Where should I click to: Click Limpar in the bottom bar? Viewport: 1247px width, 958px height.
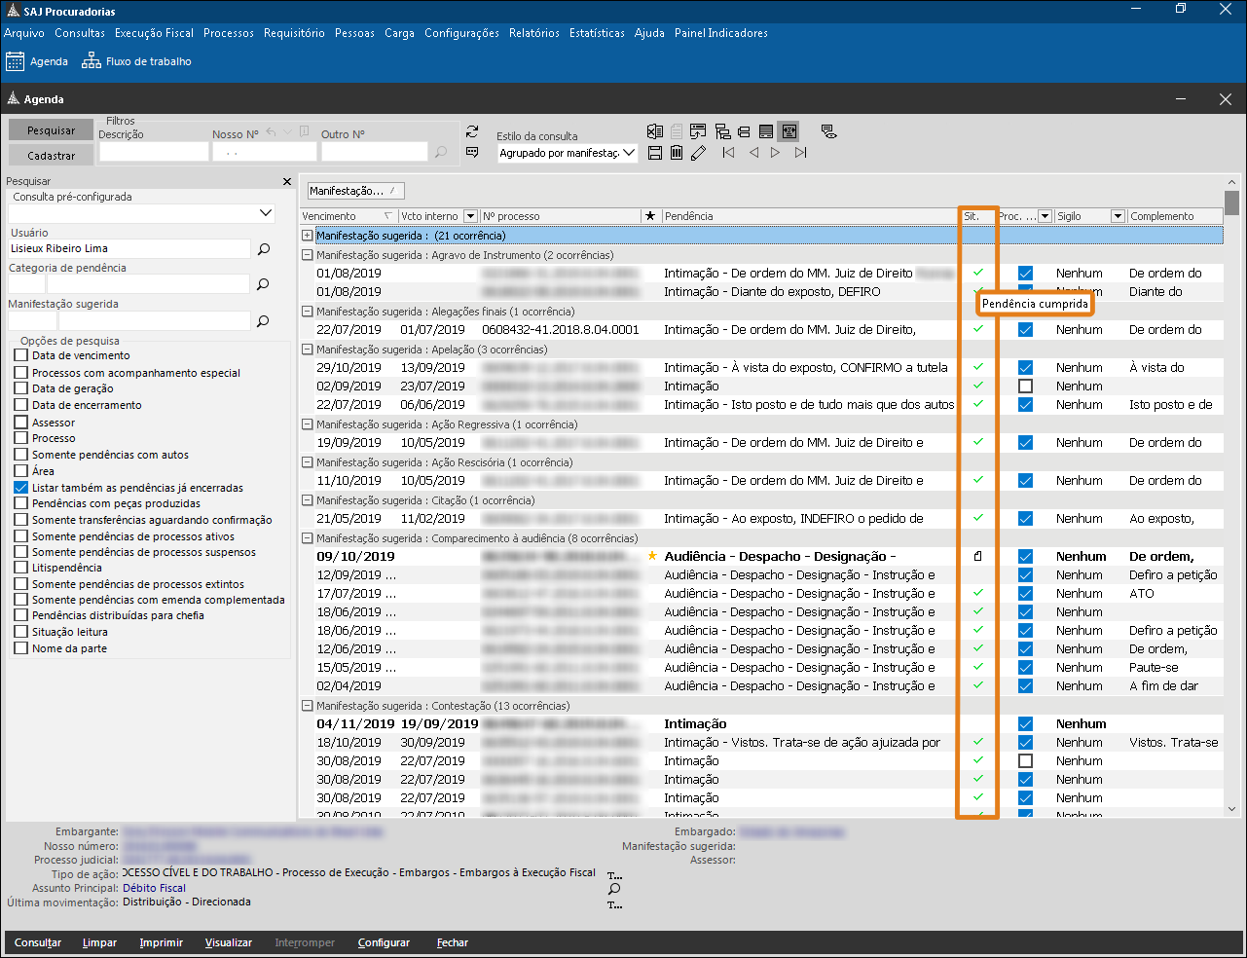tap(99, 942)
